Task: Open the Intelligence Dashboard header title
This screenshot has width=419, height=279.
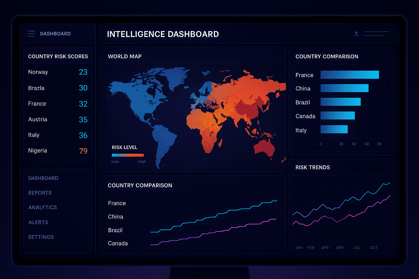Action: (x=163, y=34)
